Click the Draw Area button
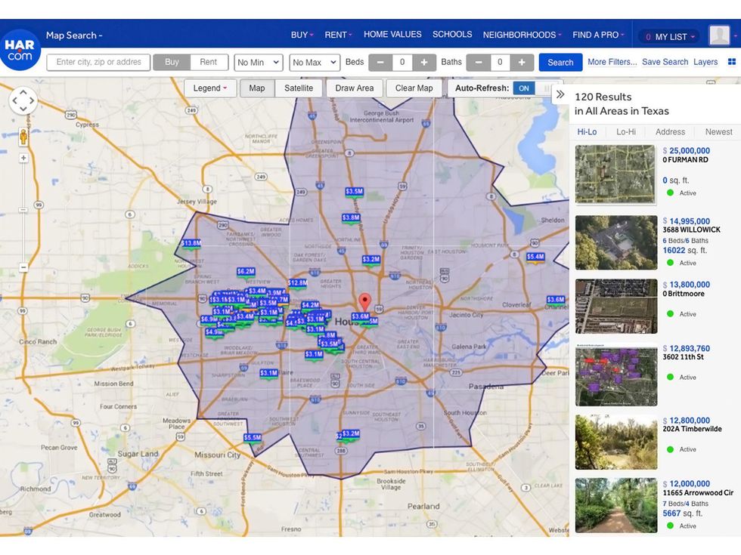 click(x=354, y=88)
